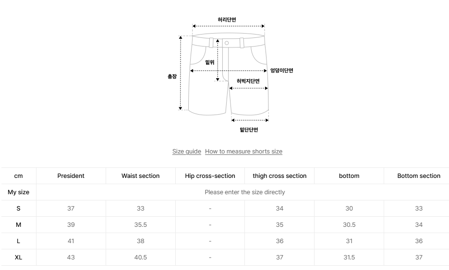This screenshot has height=270, width=449.
Task: Select the Bottom section column header
Action: [419, 176]
